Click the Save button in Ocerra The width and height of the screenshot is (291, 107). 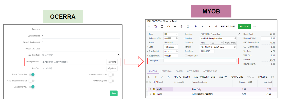pos(114,93)
